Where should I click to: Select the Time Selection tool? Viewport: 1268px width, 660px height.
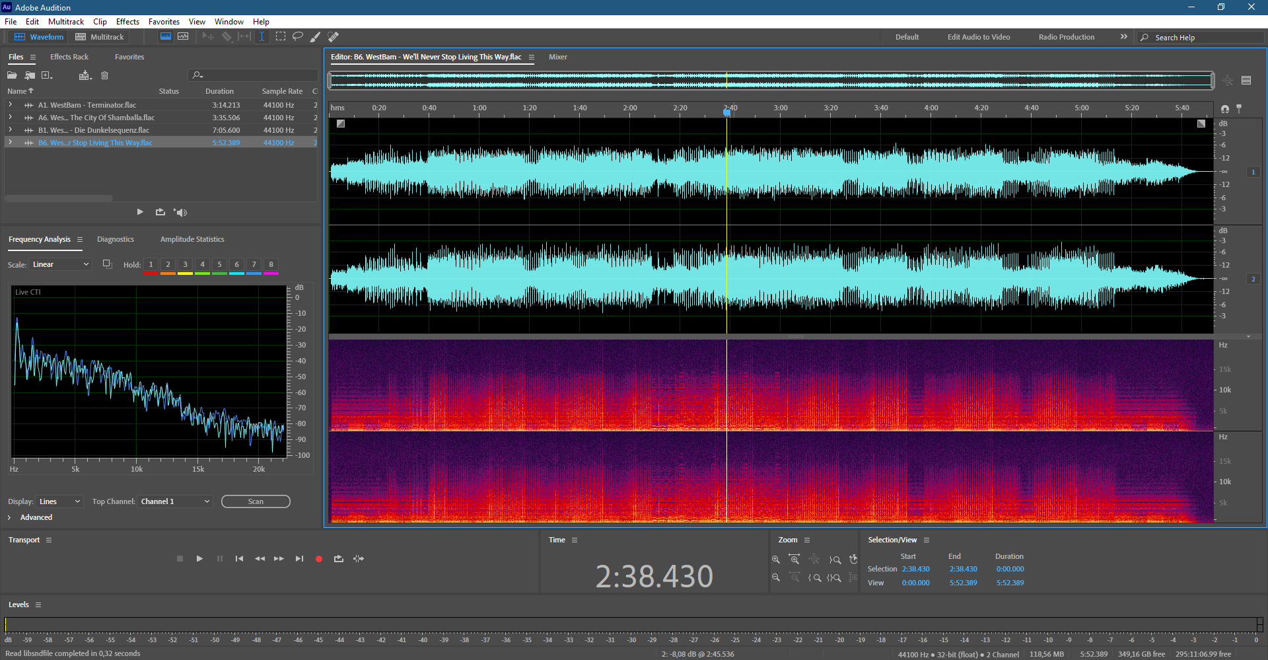click(x=262, y=37)
